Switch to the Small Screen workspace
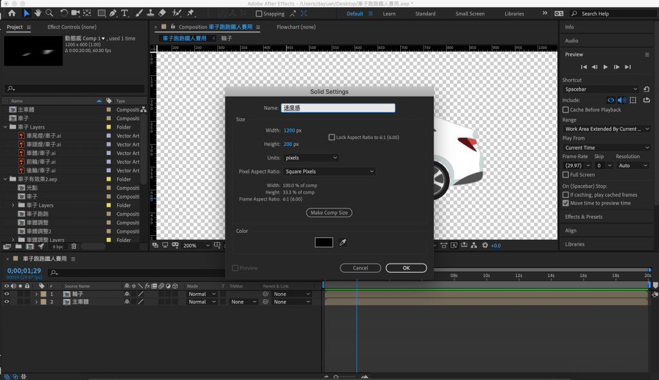 (x=470, y=14)
